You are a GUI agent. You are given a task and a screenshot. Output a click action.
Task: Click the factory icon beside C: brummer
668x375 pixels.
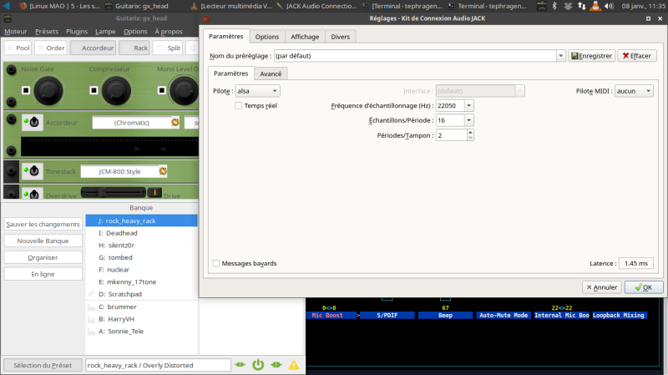tap(91, 307)
